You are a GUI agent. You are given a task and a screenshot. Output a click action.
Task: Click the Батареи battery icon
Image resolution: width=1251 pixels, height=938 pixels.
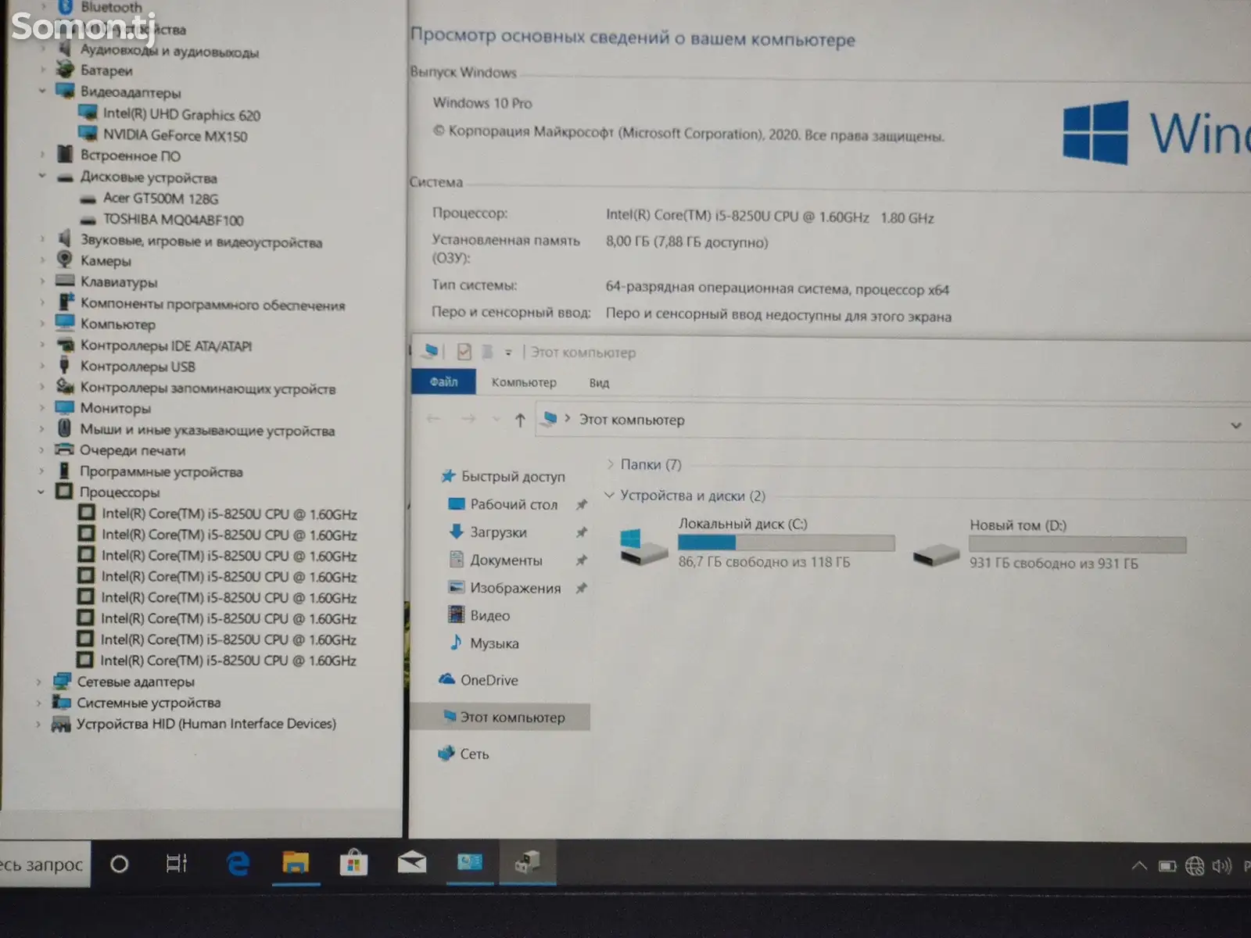pos(66,70)
